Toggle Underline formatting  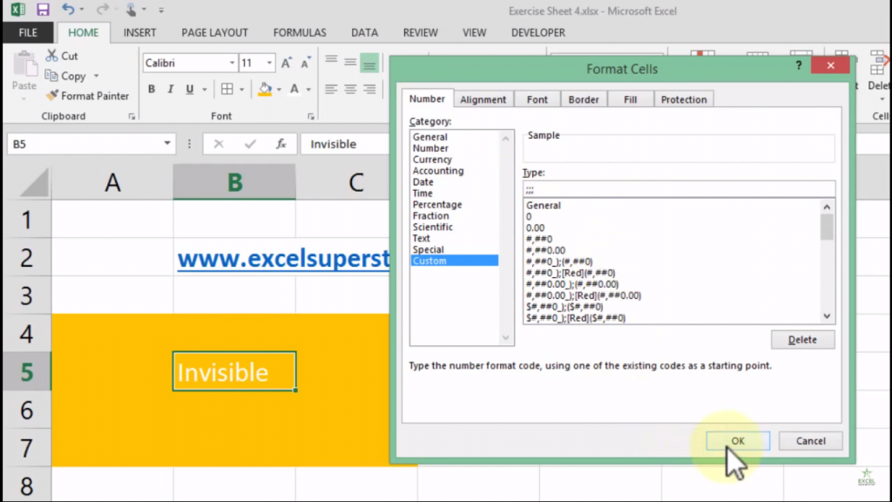point(186,89)
